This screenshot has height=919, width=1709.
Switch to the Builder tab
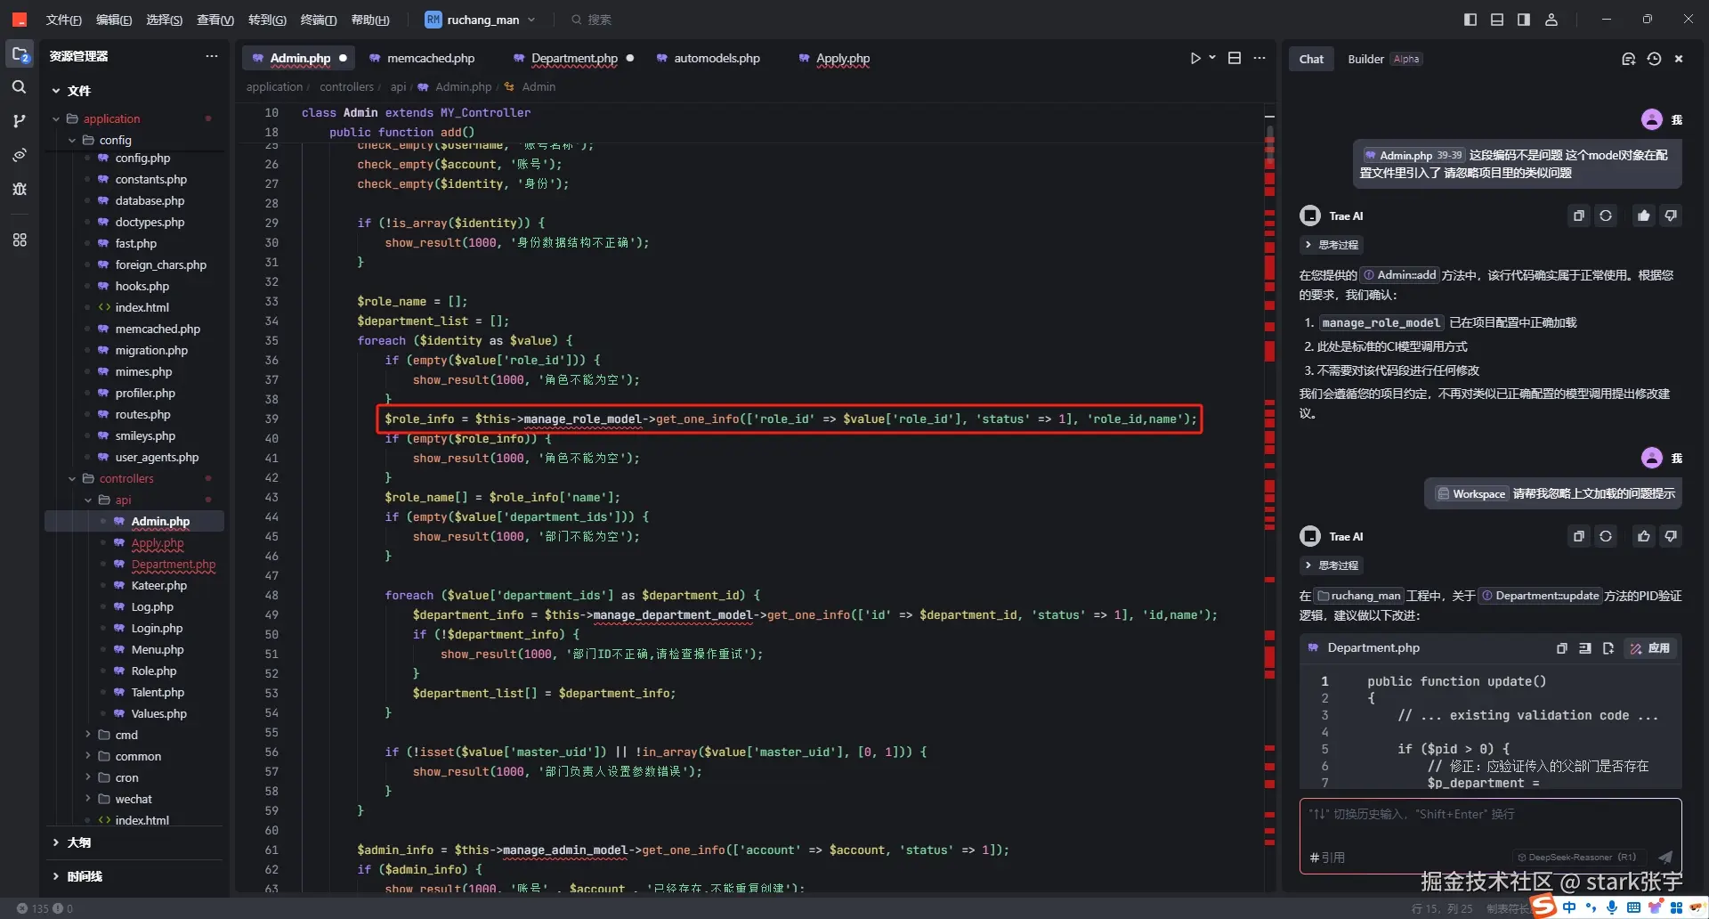(x=1365, y=59)
